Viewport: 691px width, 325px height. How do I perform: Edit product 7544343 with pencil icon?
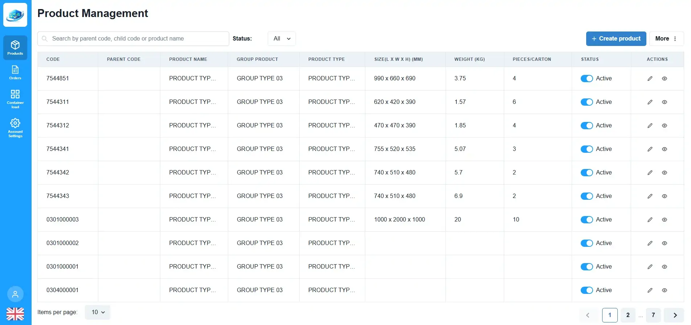coord(650,196)
